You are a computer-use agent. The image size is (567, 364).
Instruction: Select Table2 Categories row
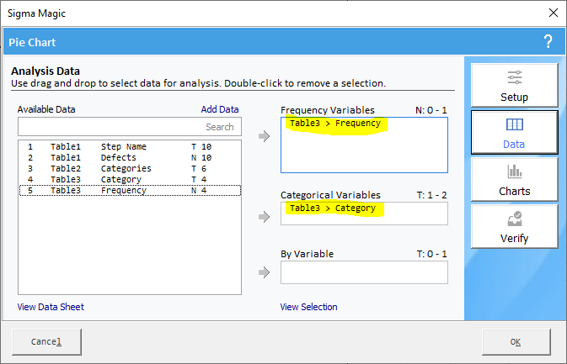pos(130,168)
